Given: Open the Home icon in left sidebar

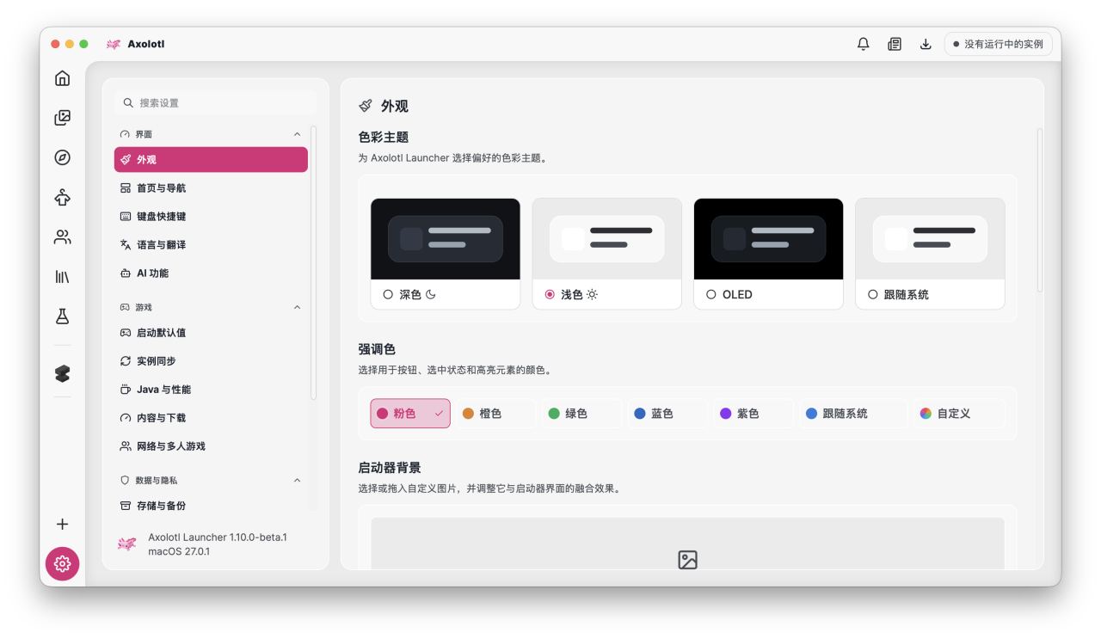Looking at the screenshot, I should pos(62,78).
